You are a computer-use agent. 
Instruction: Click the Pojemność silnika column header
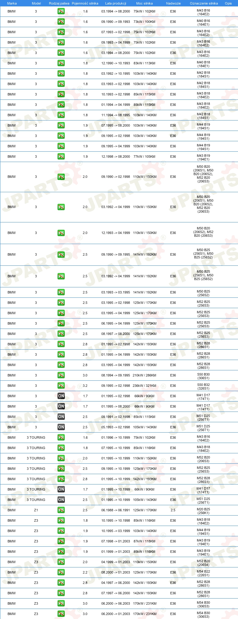click(85, 3)
